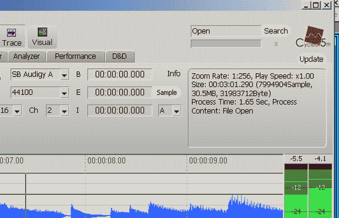Click the Update button

[x=311, y=59]
